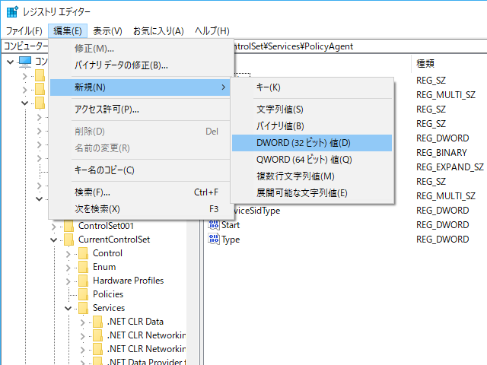487x365 pixels.
Task: Click the Services folder icon
Action: coord(83,308)
